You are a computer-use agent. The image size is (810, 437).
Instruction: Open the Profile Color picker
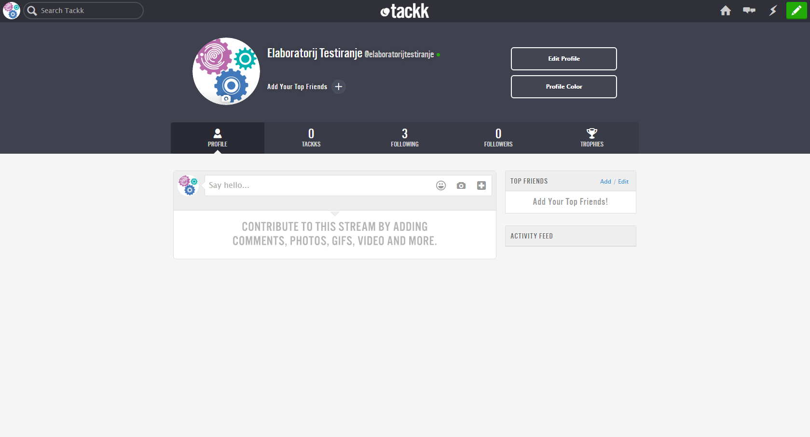(x=563, y=87)
